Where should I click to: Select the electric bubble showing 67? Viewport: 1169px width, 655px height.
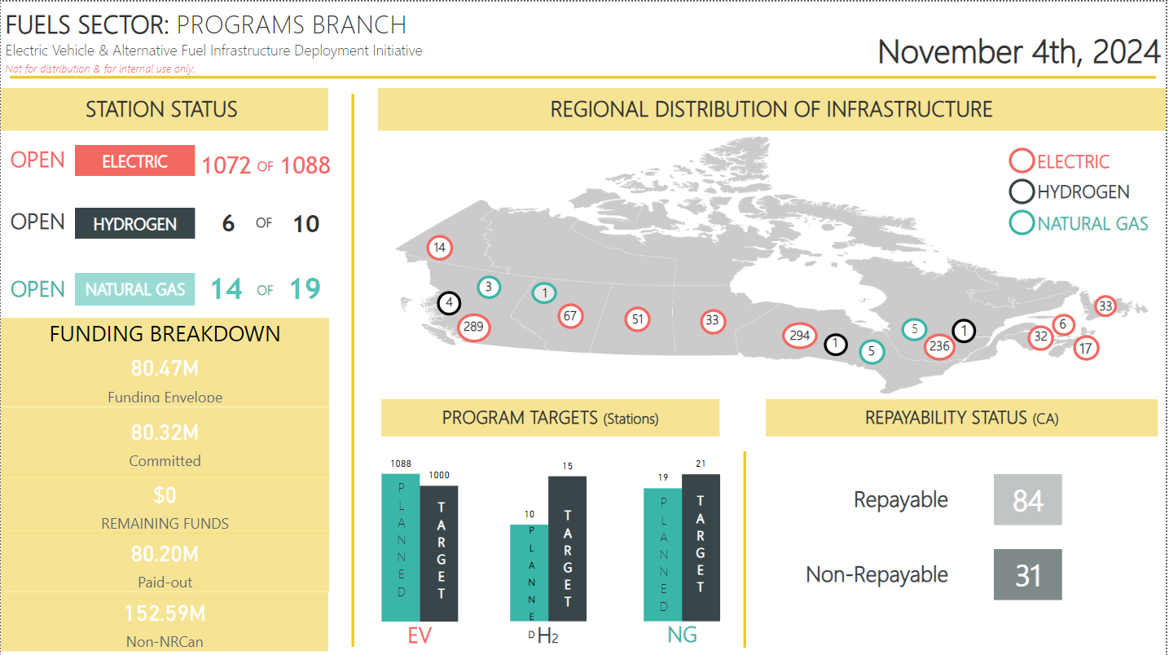(x=570, y=316)
